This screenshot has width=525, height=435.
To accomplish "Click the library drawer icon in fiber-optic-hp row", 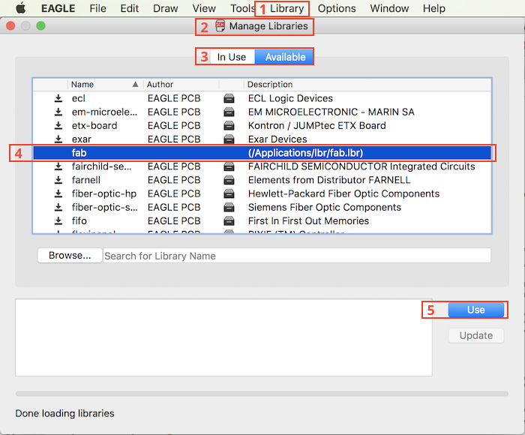I will point(229,194).
